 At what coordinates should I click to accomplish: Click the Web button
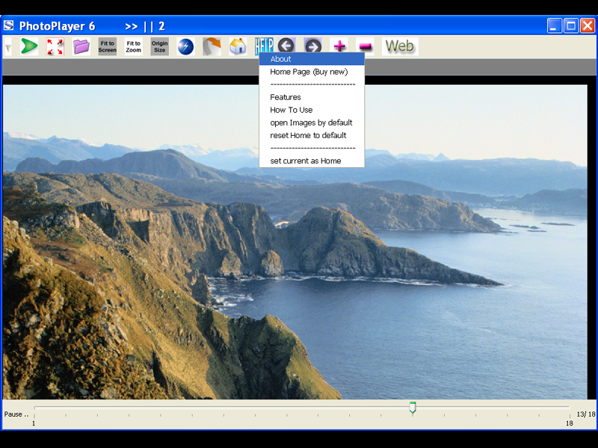click(399, 46)
